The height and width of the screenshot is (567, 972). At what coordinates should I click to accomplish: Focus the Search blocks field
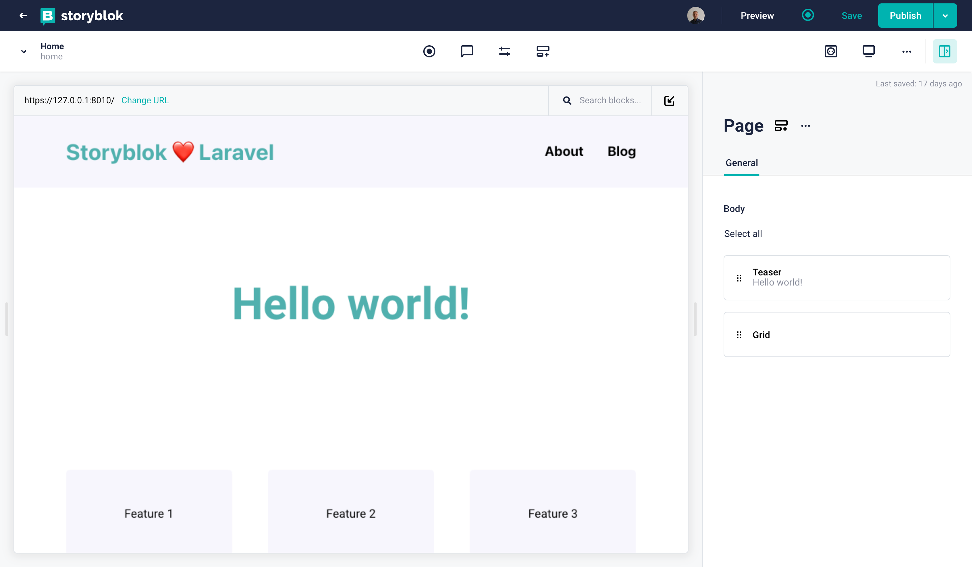coord(610,100)
